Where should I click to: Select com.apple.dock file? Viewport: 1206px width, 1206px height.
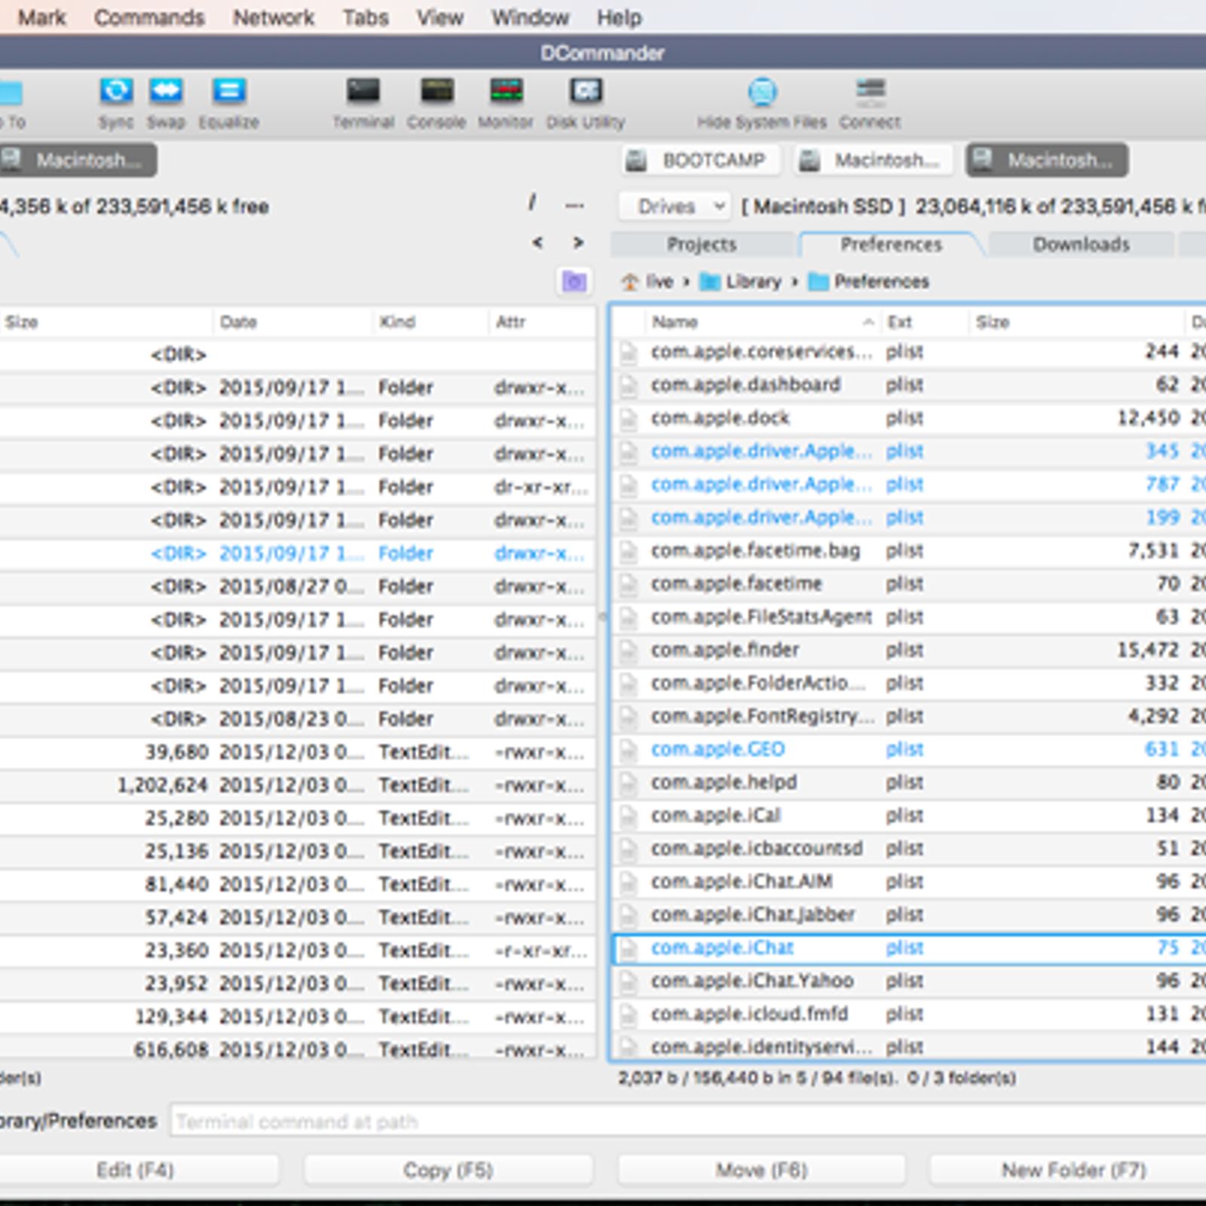pyautogui.click(x=910, y=418)
